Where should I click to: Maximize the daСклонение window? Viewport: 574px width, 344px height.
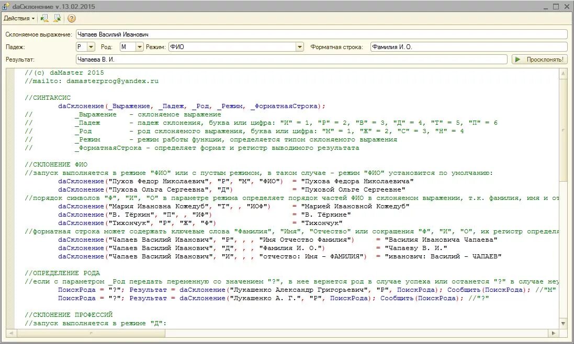pyautogui.click(x=556, y=7)
